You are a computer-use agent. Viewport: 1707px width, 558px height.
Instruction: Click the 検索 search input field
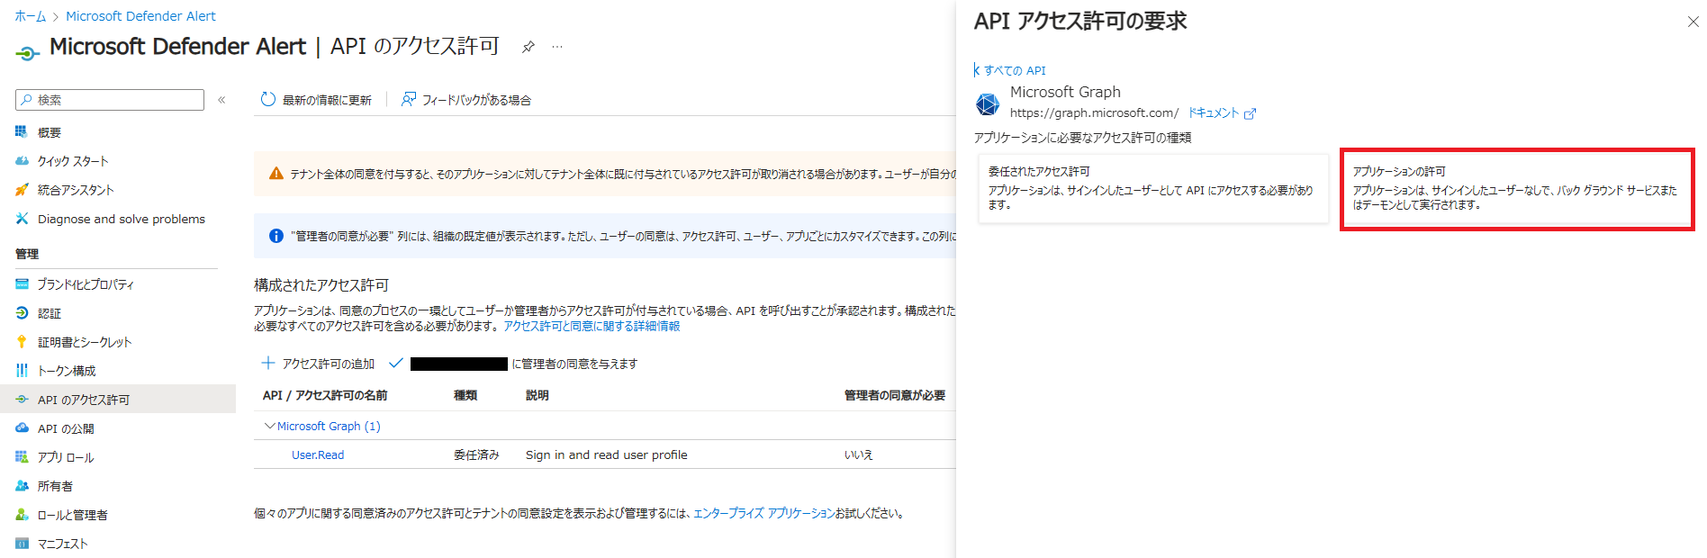110,100
